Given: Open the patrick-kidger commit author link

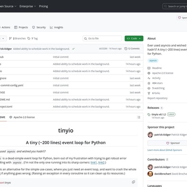Looking at the screenshot, I should coord(6,49).
